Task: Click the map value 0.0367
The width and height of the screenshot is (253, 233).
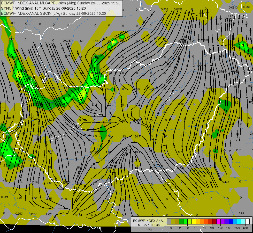Action: tap(67, 41)
